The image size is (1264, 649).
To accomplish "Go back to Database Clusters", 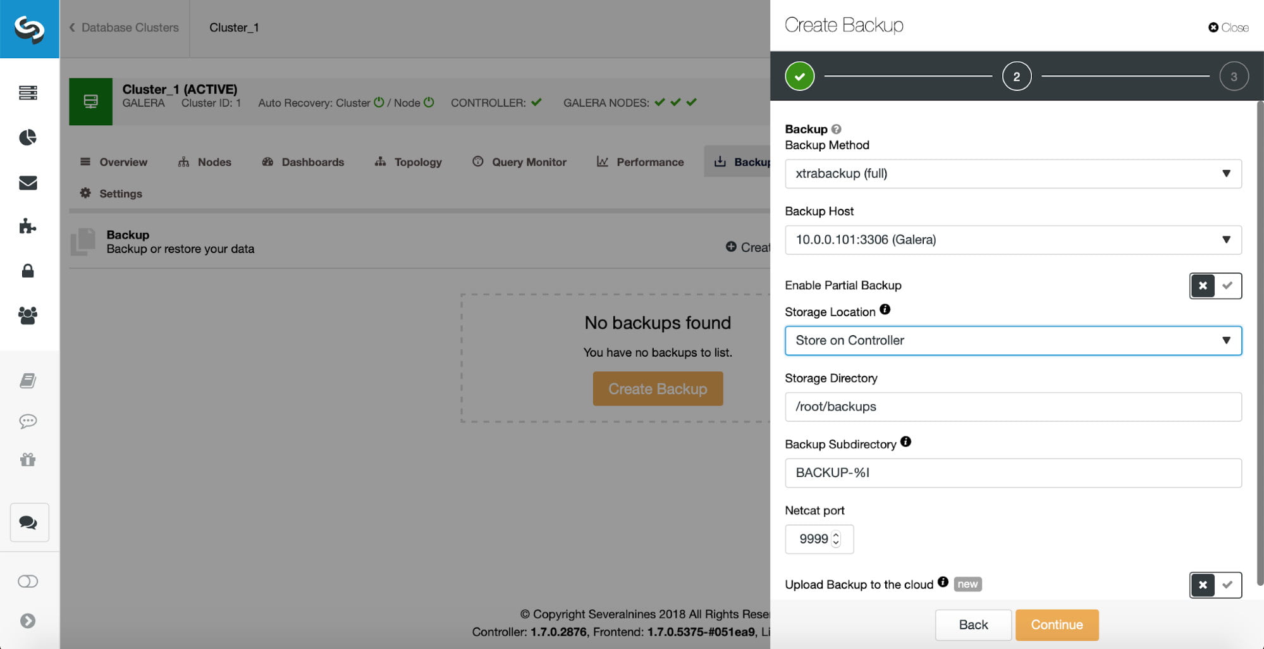I will coord(124,28).
